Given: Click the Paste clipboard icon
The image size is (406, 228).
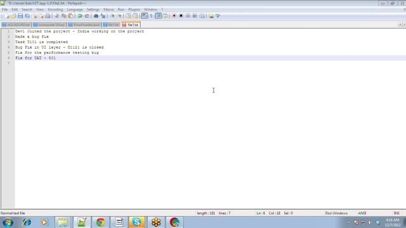Looking at the screenshot, I should [x=71, y=16].
